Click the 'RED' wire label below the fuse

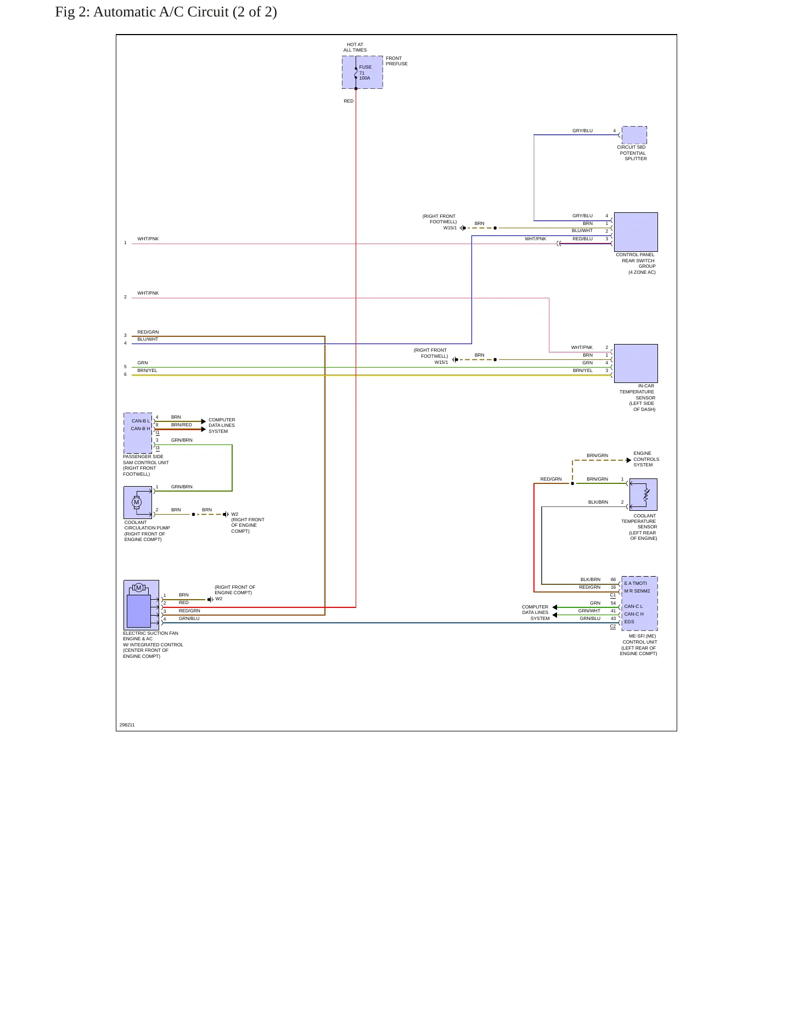[x=348, y=101]
